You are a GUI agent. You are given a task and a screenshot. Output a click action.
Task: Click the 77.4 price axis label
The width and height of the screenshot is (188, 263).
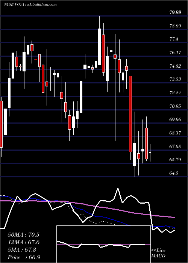pos(174,39)
